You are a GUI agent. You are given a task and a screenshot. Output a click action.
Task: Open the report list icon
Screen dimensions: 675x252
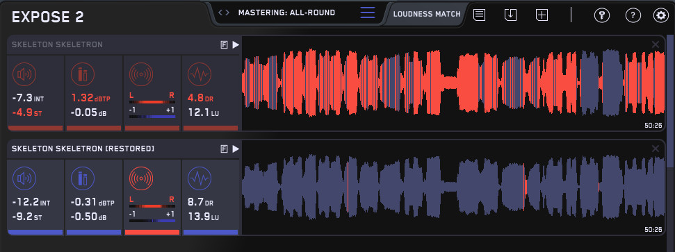pyautogui.click(x=479, y=15)
